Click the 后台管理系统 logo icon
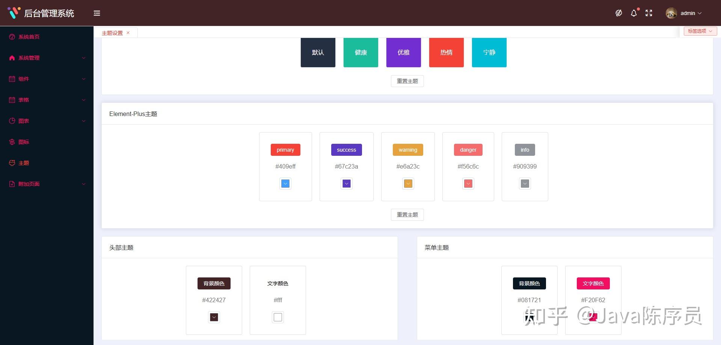This screenshot has width=721, height=345. (13, 13)
